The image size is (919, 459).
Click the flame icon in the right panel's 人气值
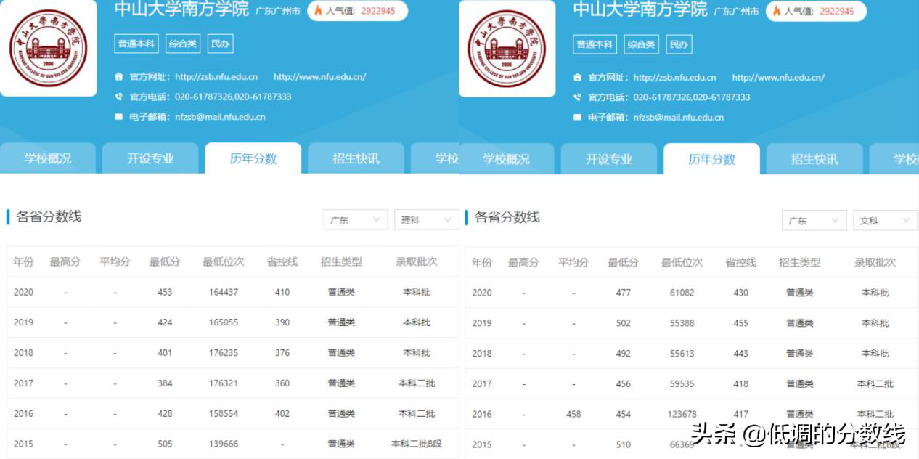tap(777, 12)
